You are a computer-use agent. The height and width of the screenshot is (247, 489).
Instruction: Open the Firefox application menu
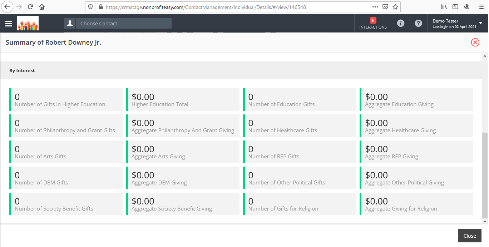pyautogui.click(x=481, y=7)
